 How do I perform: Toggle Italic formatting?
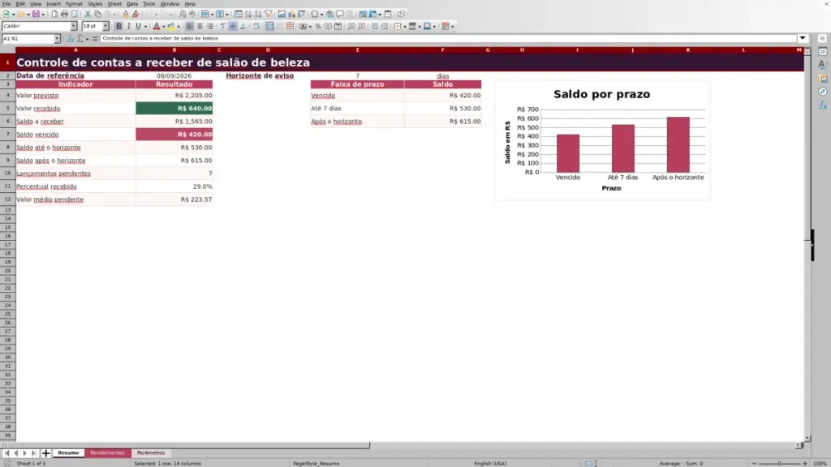pyautogui.click(x=129, y=26)
